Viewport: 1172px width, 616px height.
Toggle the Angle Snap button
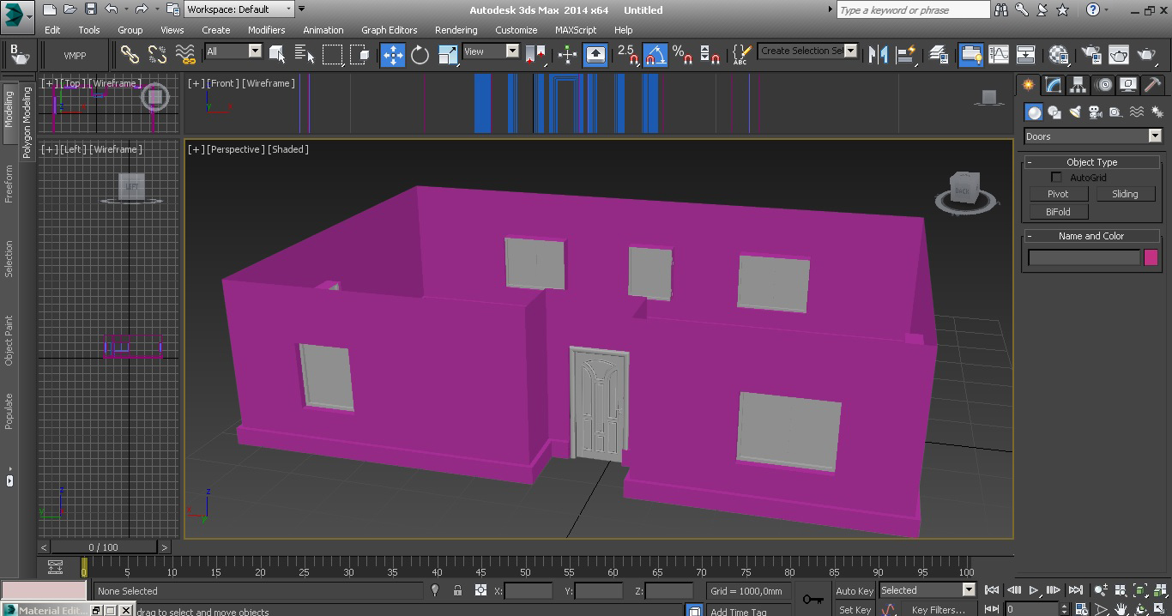(x=655, y=55)
